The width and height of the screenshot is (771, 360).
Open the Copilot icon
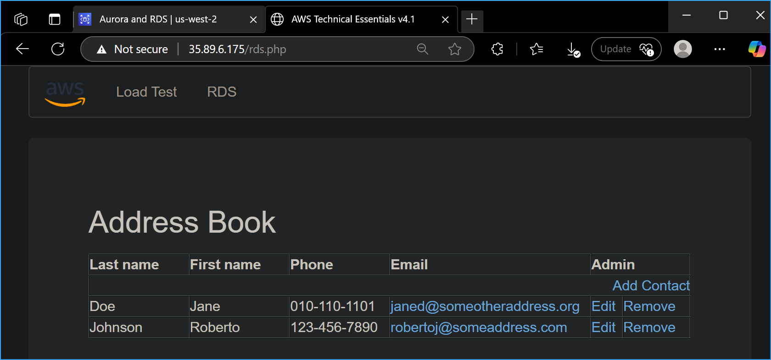click(x=757, y=49)
